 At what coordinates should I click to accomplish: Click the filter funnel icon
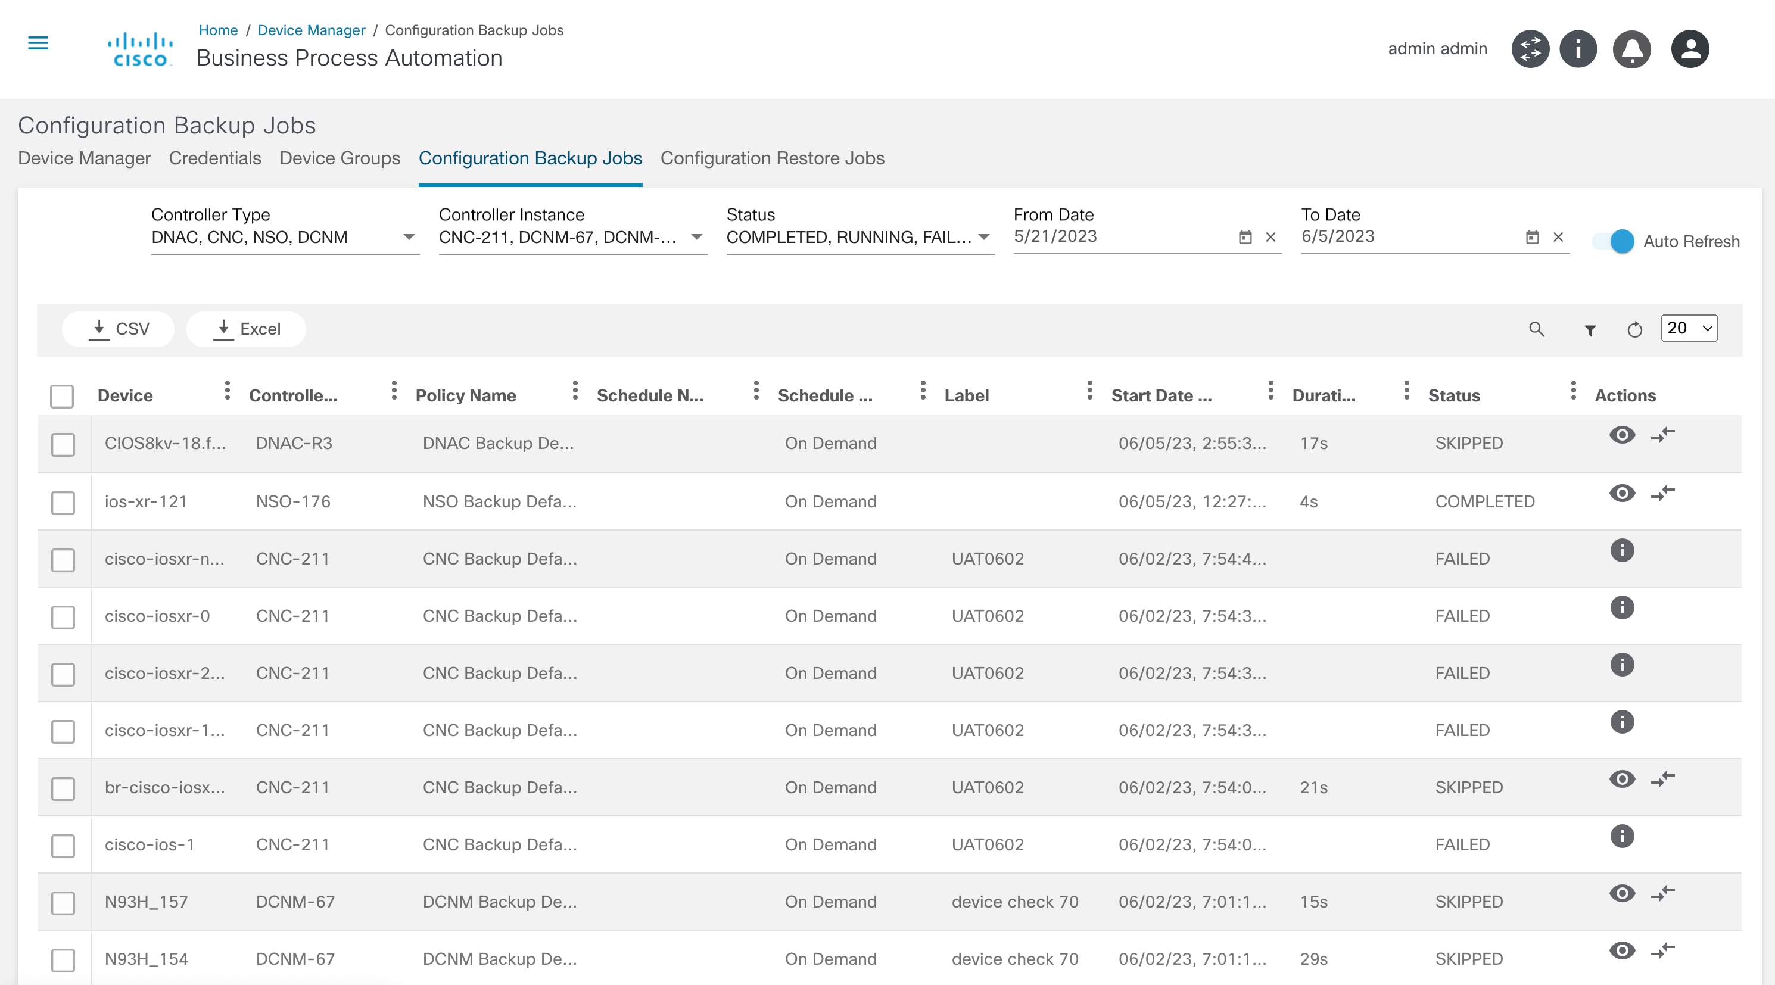click(x=1590, y=331)
